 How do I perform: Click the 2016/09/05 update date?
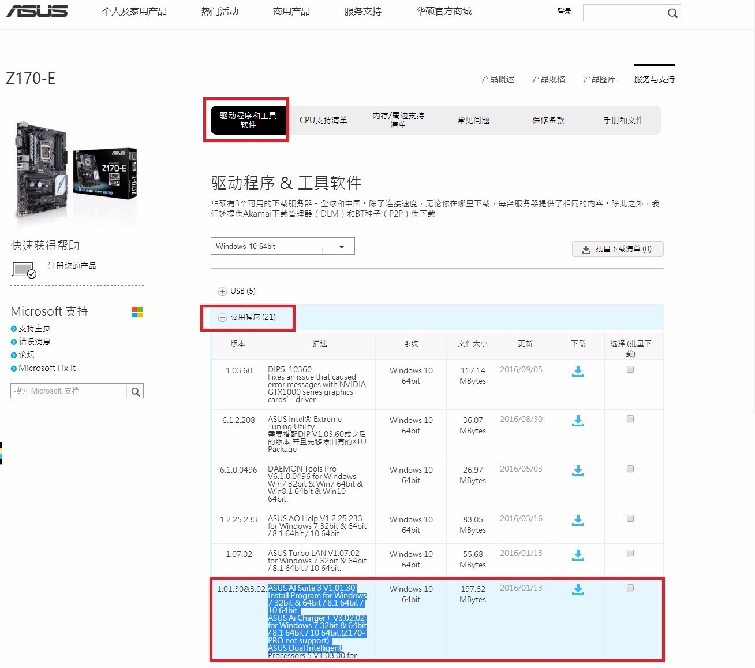(521, 369)
